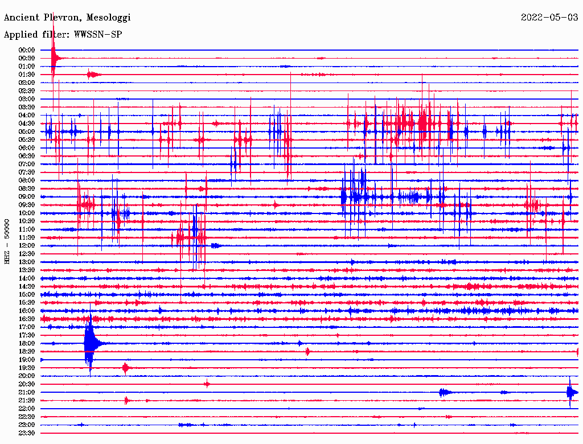Select the 09:30 time row label

coord(27,205)
